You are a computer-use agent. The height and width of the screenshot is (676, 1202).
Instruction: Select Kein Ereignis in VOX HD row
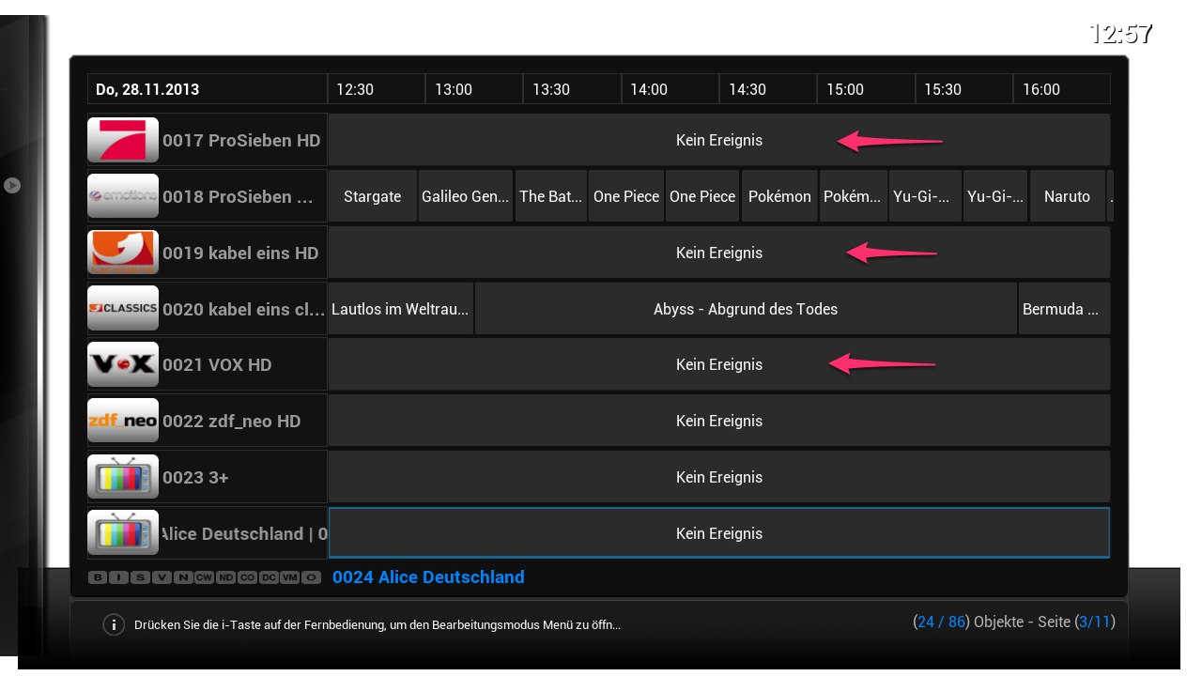tap(719, 364)
